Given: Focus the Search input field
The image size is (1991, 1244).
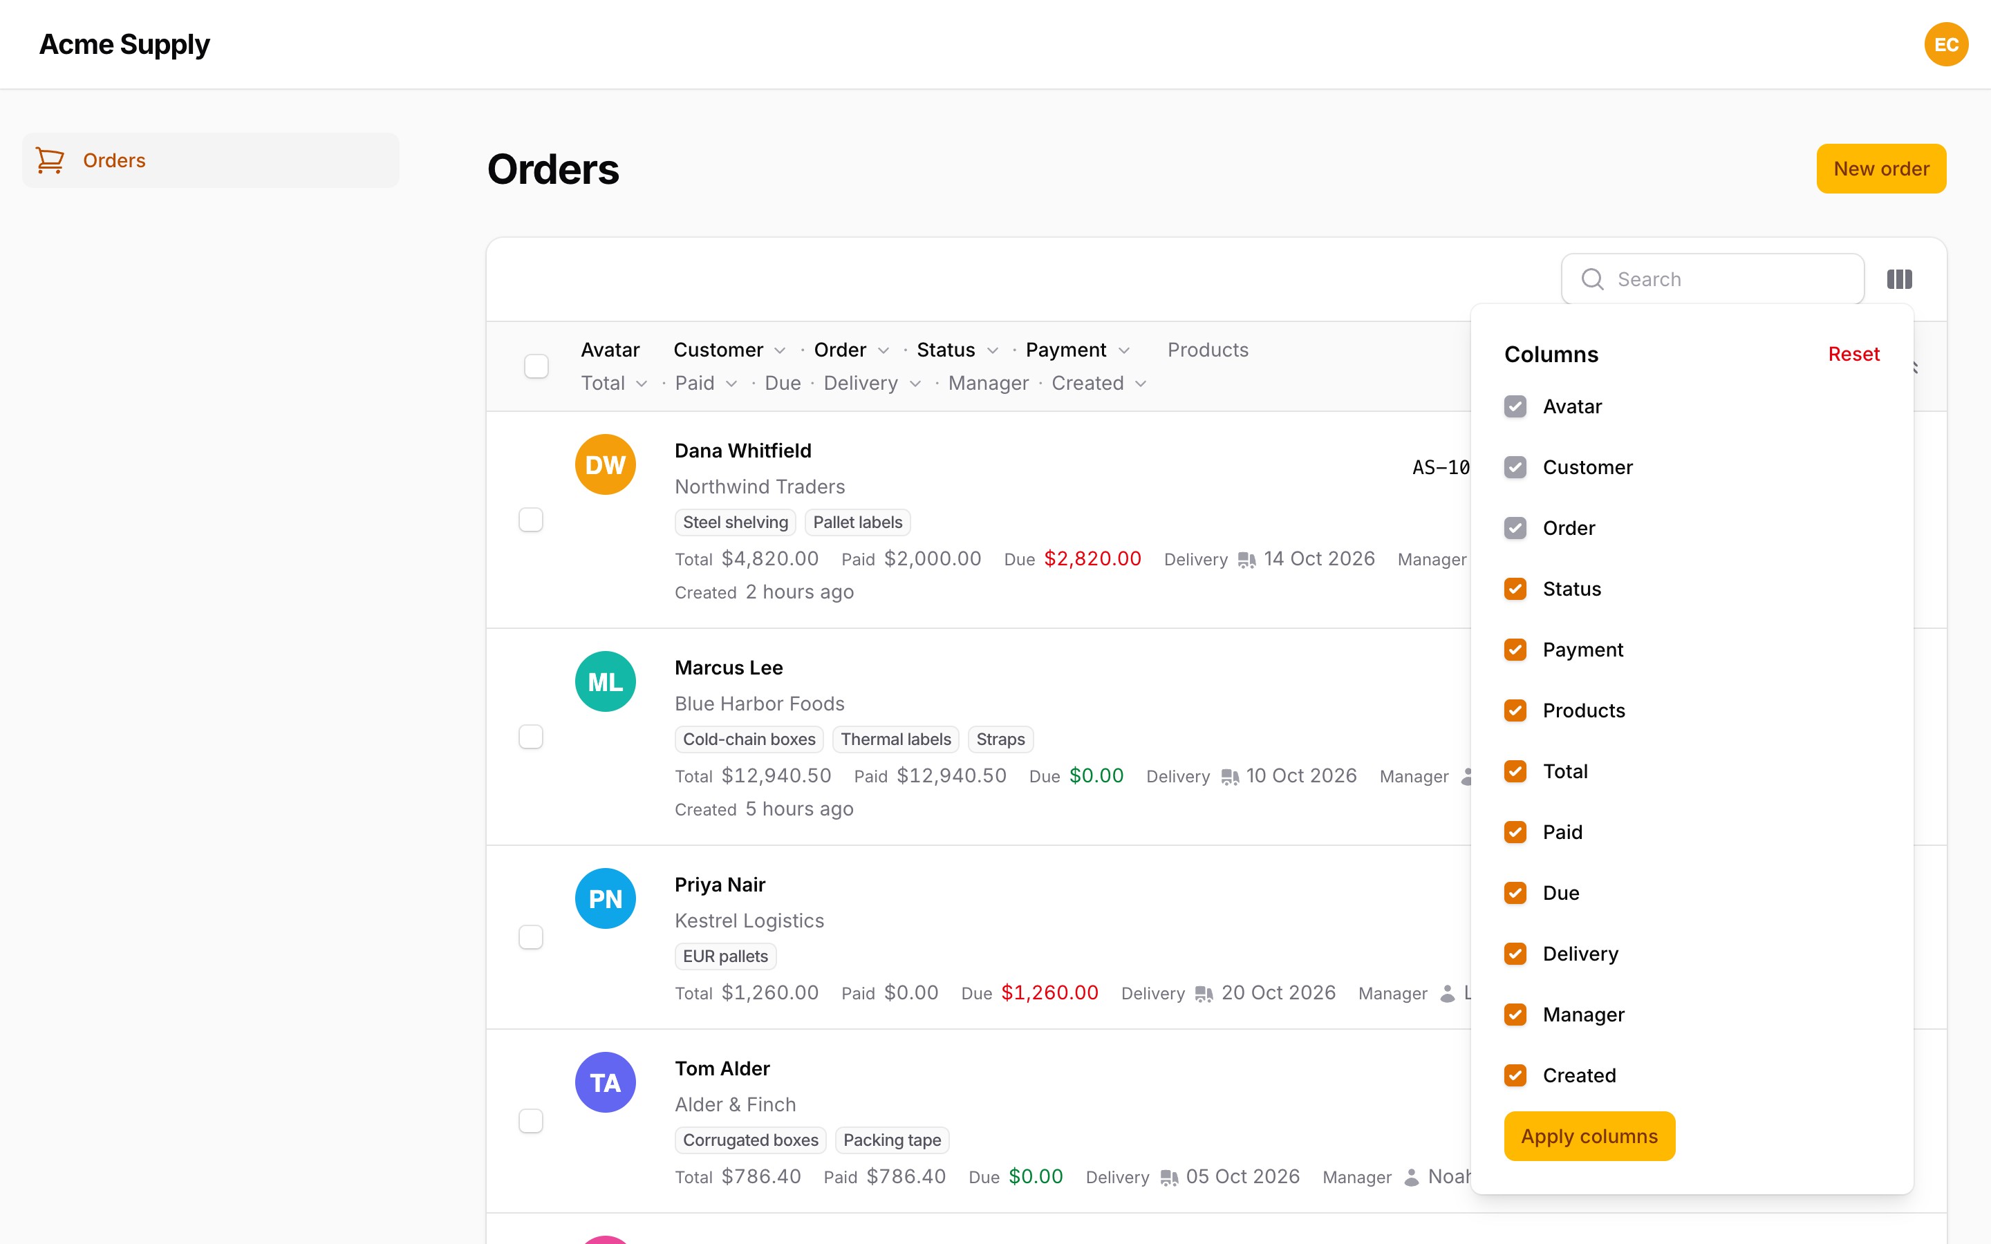Looking at the screenshot, I should 1712,279.
